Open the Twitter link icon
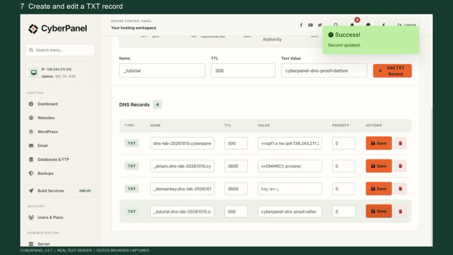 click(x=320, y=25)
